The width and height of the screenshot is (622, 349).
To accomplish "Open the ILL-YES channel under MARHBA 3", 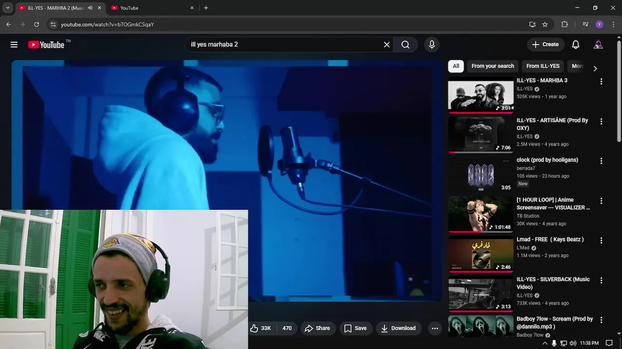I will (524, 89).
